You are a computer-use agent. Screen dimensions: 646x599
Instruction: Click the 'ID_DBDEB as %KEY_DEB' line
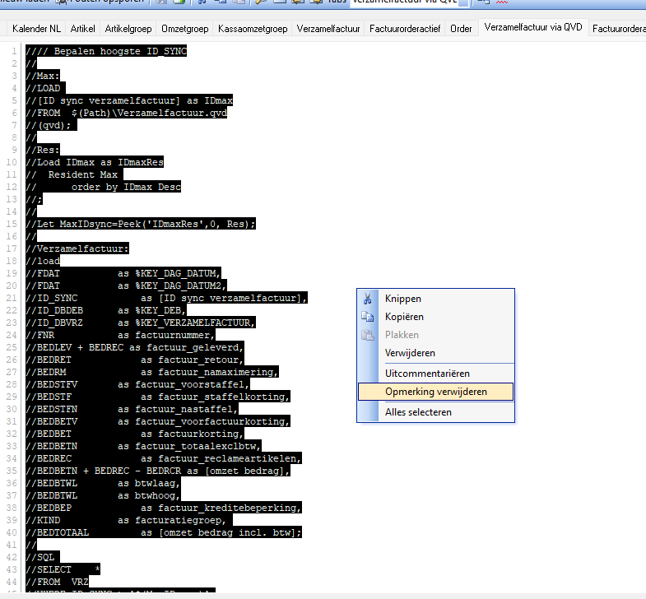click(106, 311)
